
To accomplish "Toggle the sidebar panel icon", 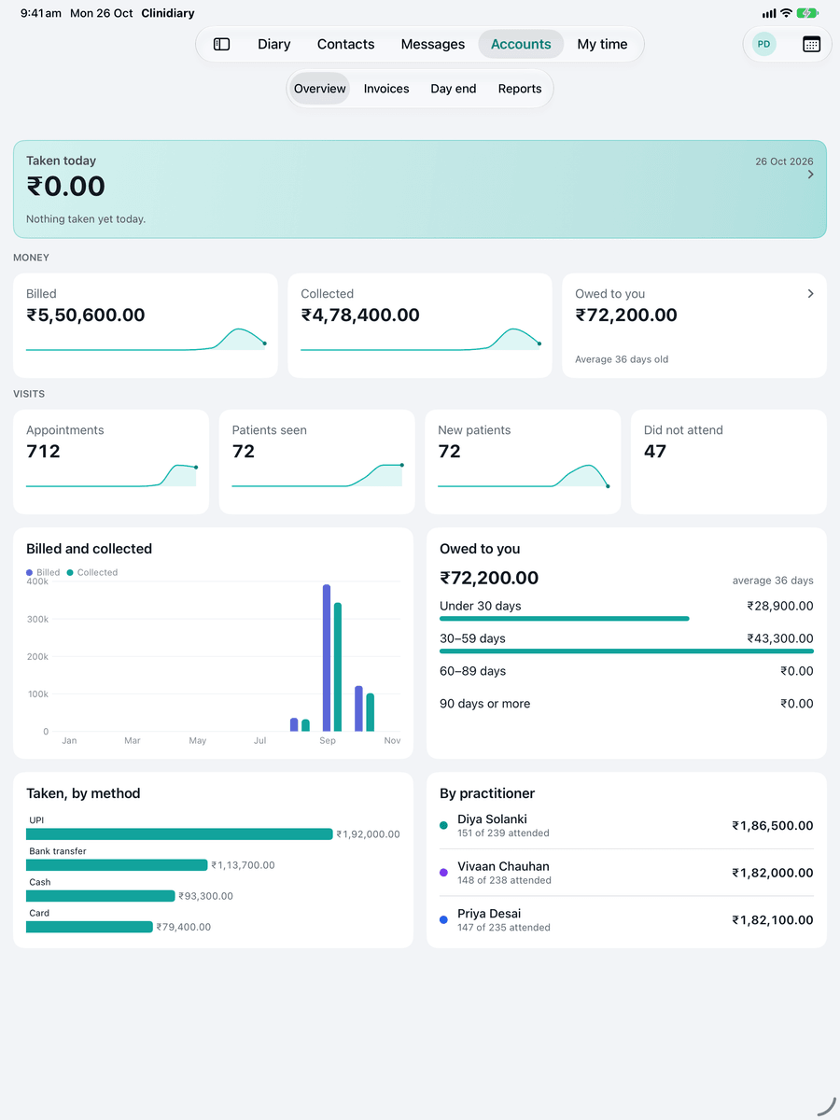I will click(221, 44).
